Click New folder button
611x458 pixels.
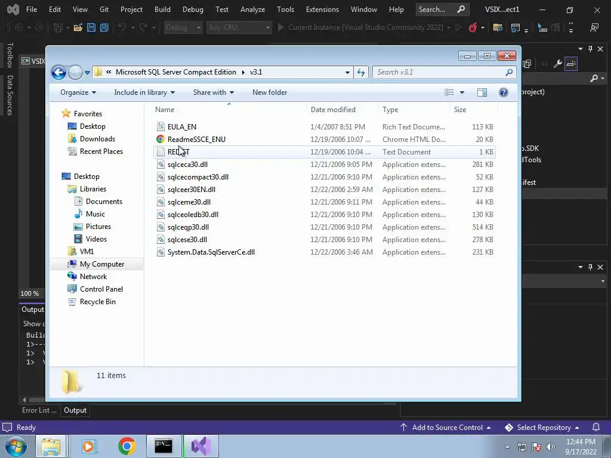pyautogui.click(x=270, y=92)
